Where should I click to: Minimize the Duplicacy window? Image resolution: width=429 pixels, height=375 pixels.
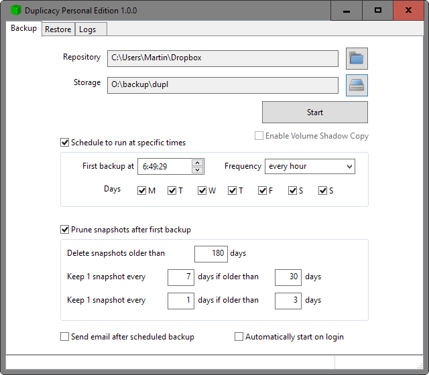[x=347, y=11]
